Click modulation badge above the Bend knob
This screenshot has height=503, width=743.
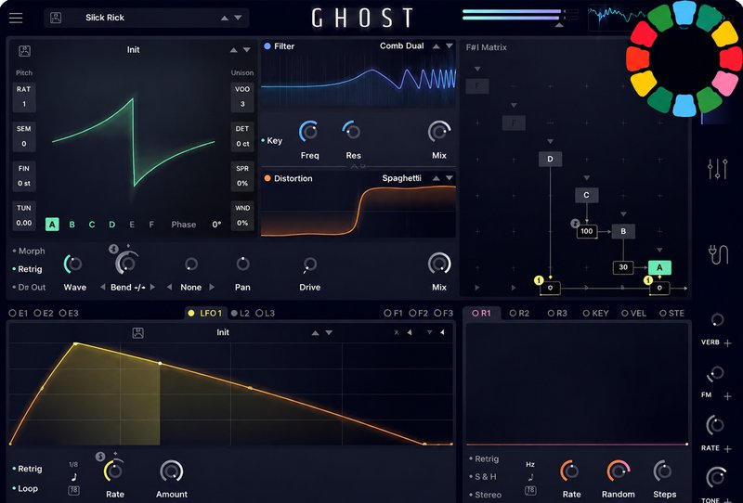pos(113,249)
